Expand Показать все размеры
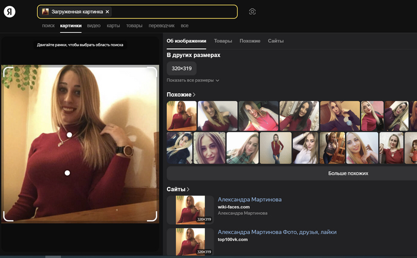The width and height of the screenshot is (417, 258). coord(193,80)
